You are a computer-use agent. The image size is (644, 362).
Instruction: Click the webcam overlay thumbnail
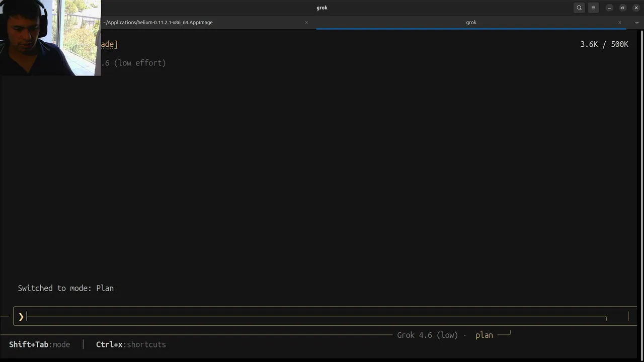coord(50,38)
